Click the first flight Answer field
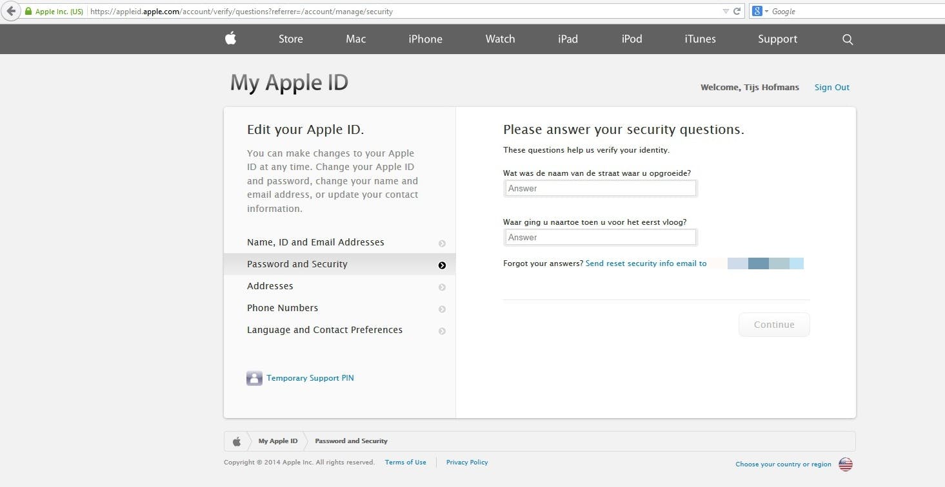Viewport: 945px width, 487px height. (x=600, y=238)
